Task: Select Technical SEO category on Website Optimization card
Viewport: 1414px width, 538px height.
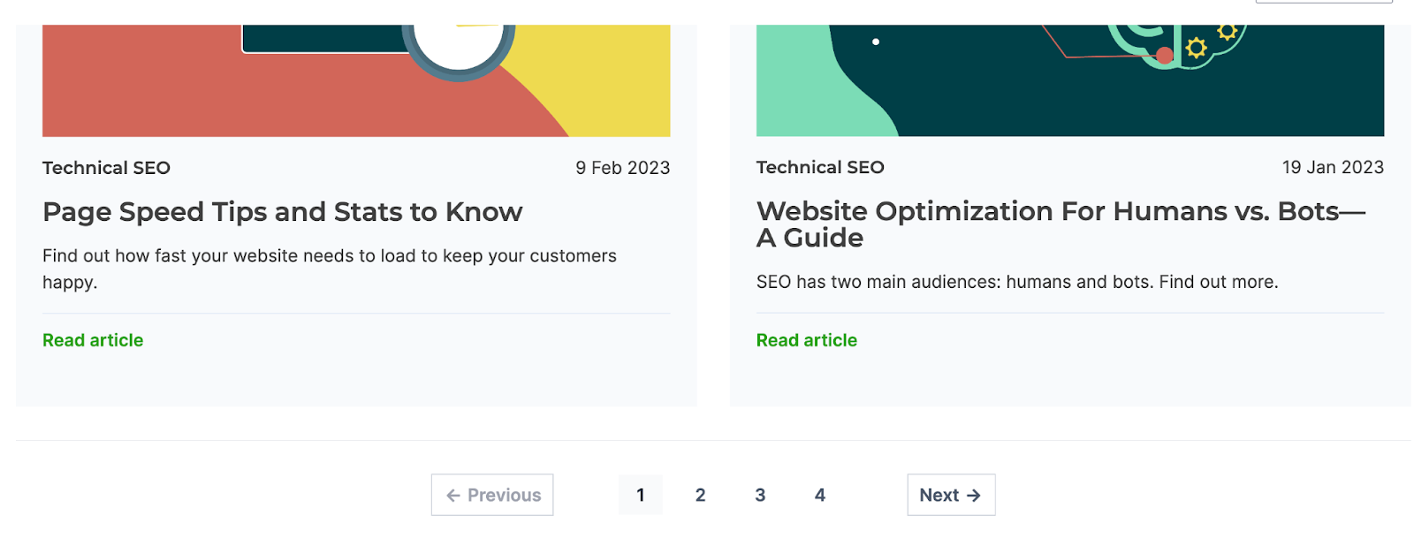Action: coord(819,167)
